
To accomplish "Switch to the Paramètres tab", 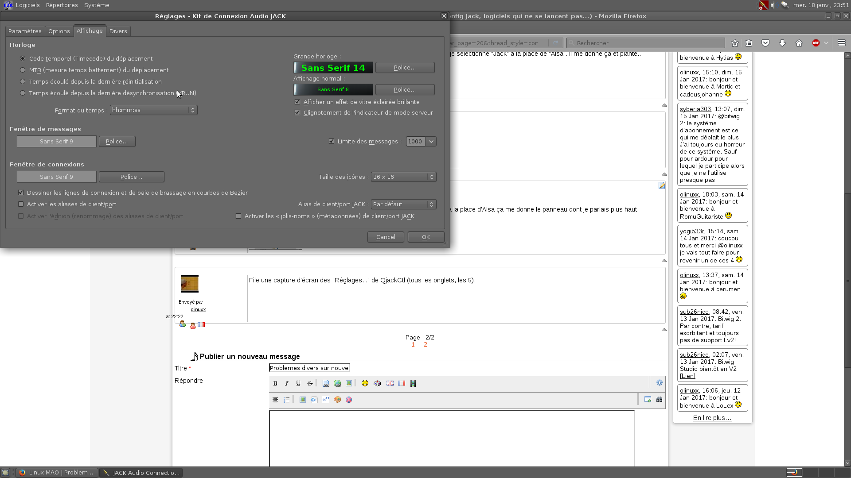I will coord(25,31).
